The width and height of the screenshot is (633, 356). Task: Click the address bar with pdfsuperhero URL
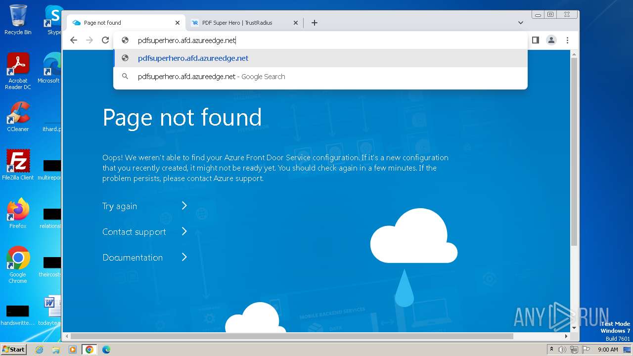[320, 41]
